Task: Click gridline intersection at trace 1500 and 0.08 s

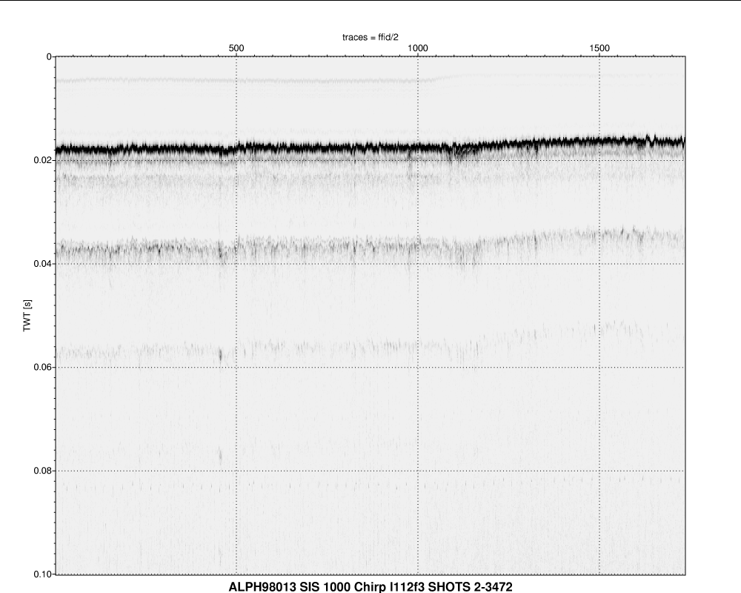Action: [599, 471]
